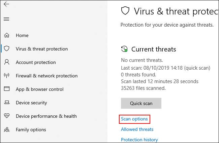
Task: Click the Current threats refresh icon
Action: pos(124,49)
